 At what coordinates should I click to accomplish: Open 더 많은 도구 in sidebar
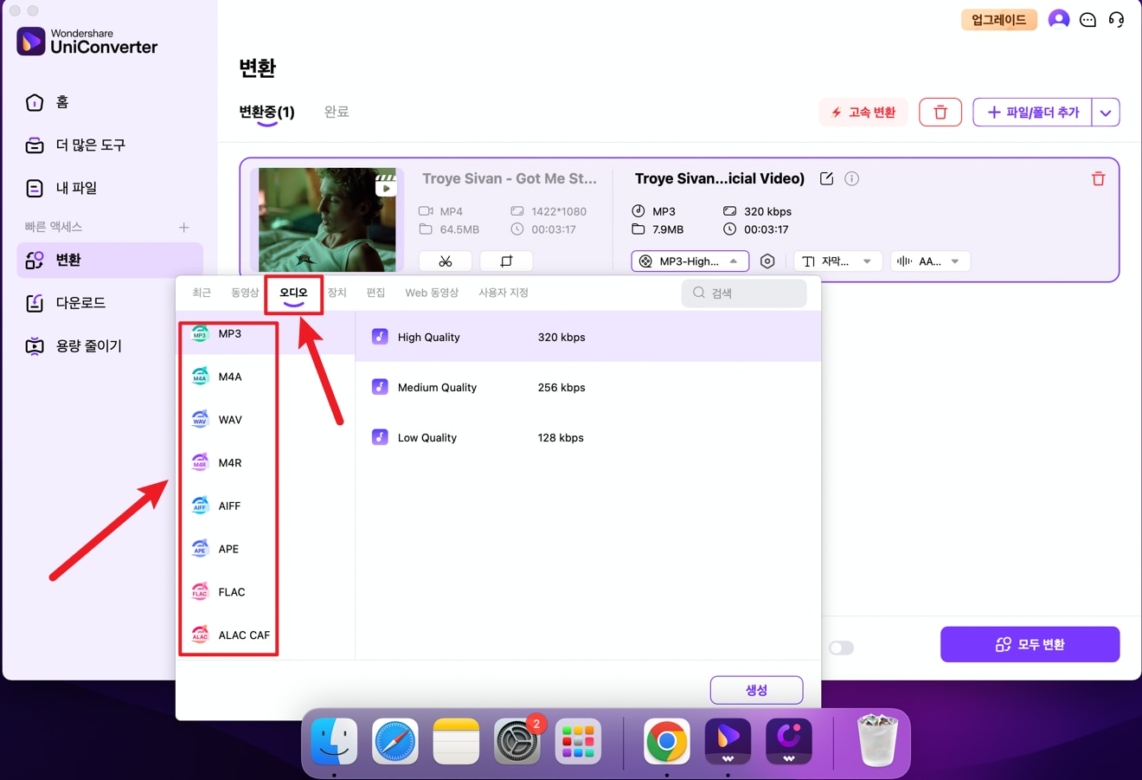coord(110,145)
